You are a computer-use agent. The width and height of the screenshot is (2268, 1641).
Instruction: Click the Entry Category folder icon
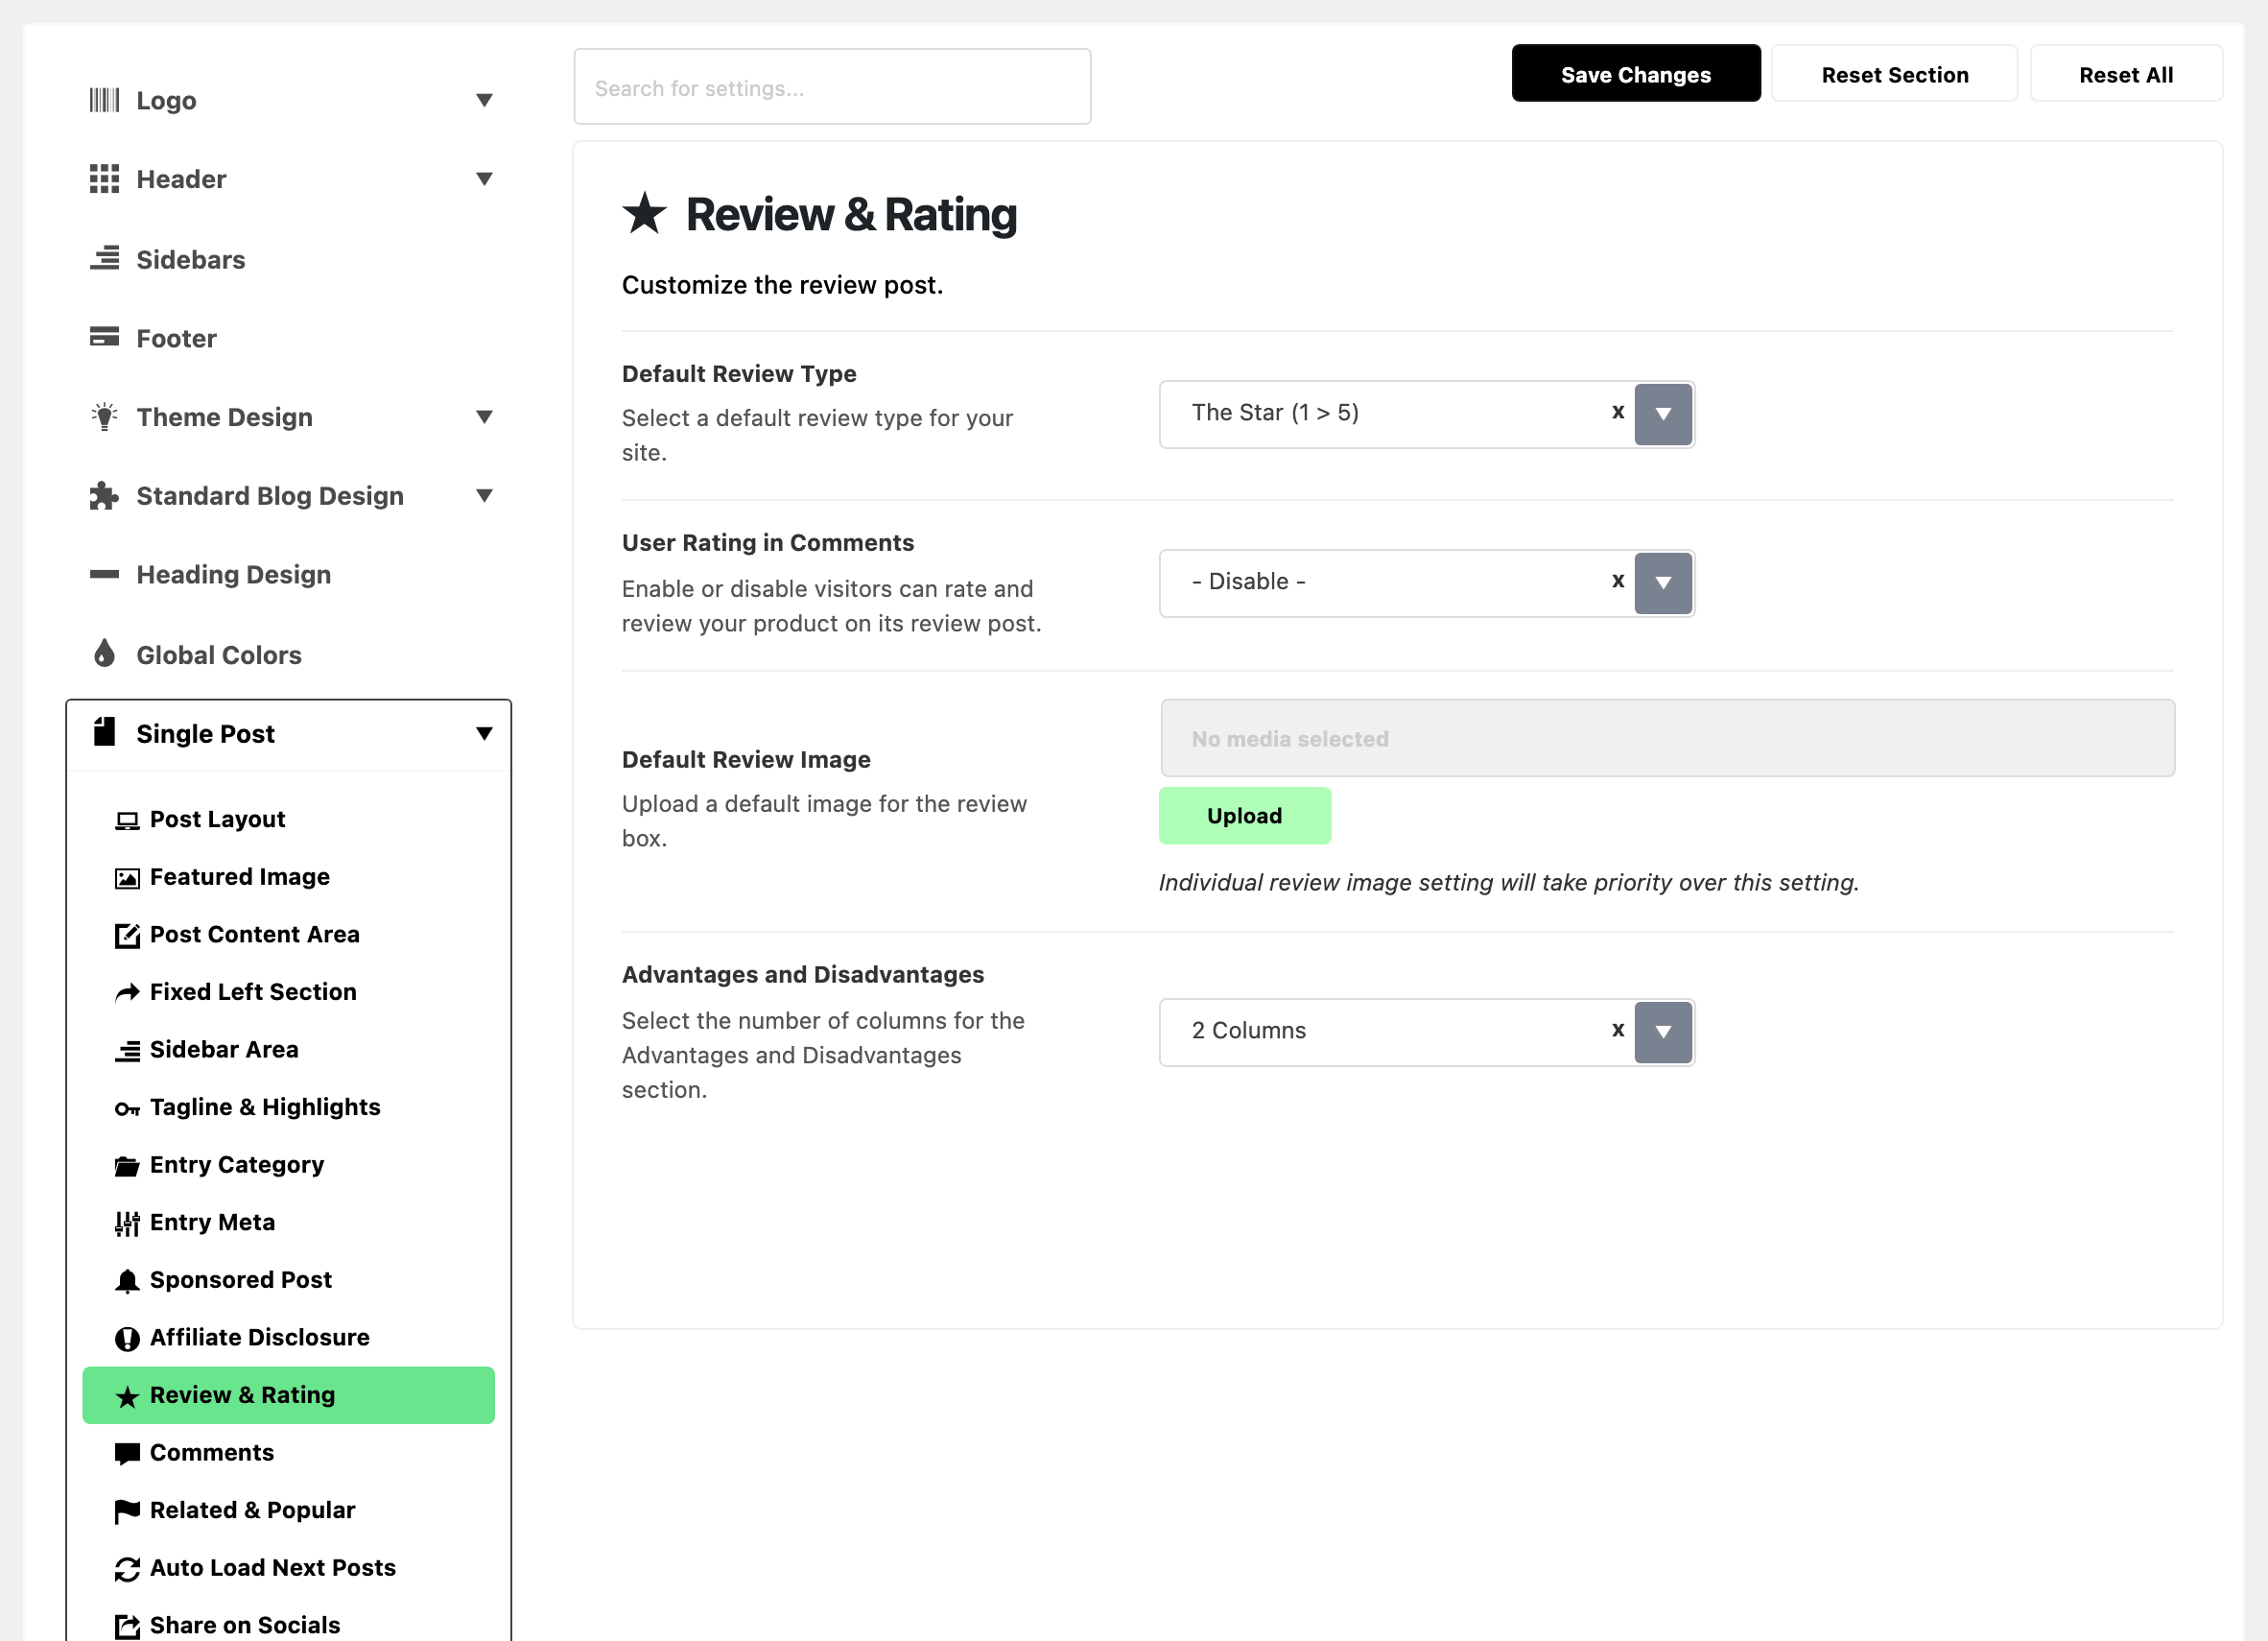tap(127, 1166)
